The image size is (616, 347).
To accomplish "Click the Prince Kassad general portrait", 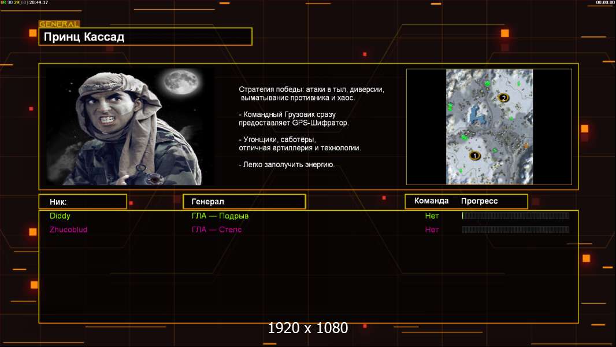I will (x=131, y=127).
